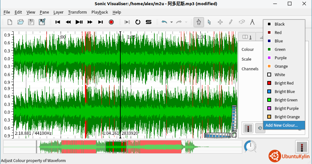This screenshot has width=312, height=164.
Task: Toggle Loop Playback
Action: tap(138, 22)
